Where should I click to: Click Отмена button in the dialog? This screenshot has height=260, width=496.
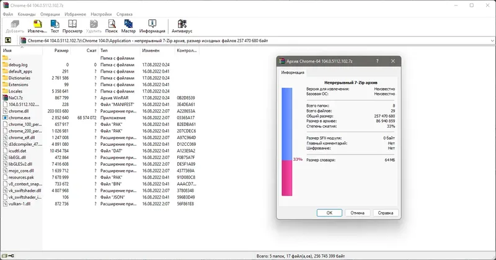(x=358, y=213)
